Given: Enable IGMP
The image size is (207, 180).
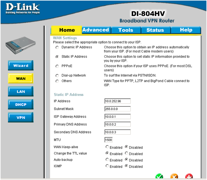Looking at the screenshot, I should pos(107,166).
